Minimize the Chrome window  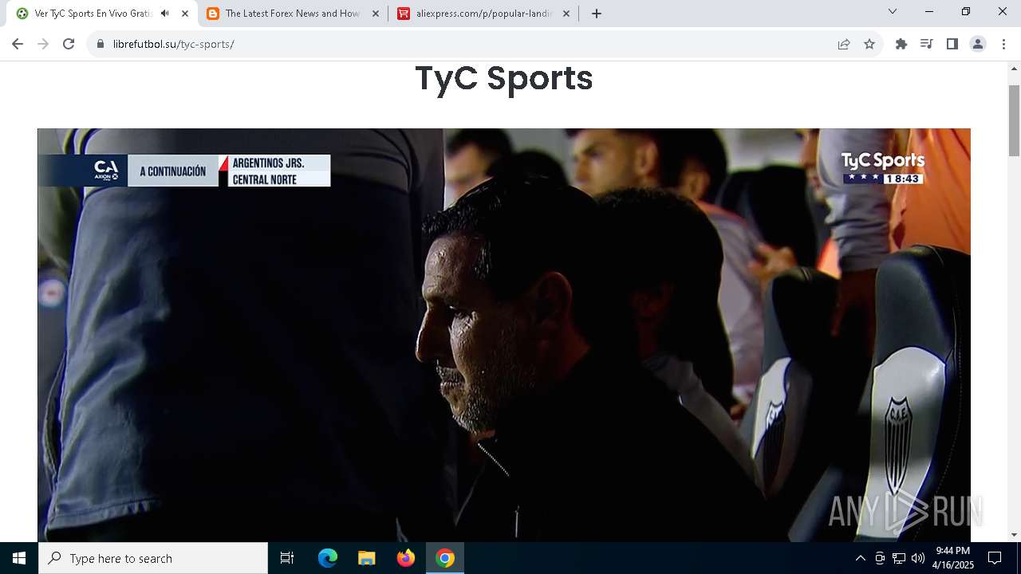(x=929, y=11)
